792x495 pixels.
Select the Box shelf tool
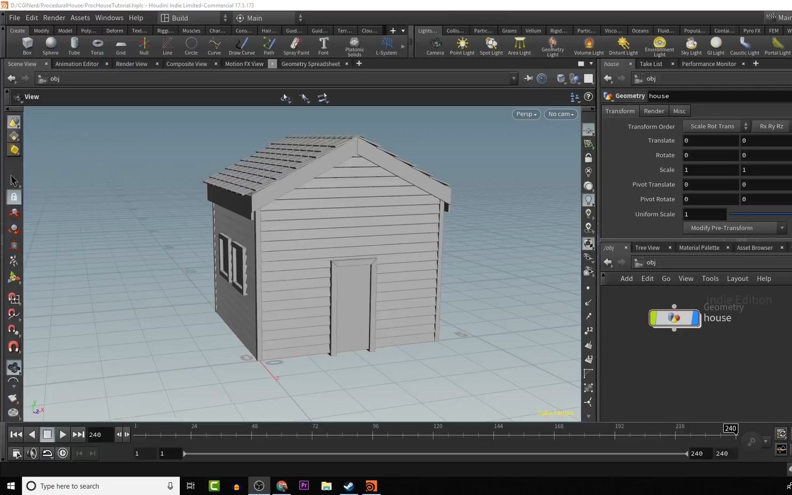pos(27,46)
